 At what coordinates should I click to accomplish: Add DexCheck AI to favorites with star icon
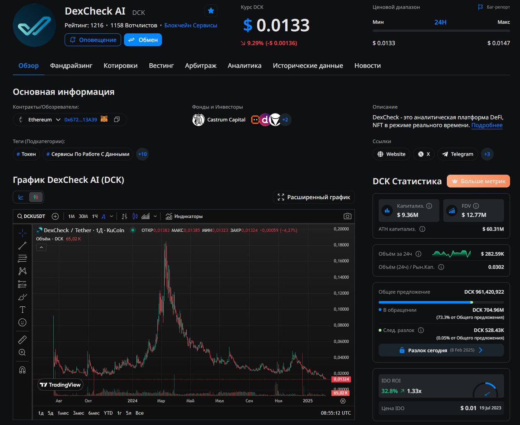(x=211, y=10)
